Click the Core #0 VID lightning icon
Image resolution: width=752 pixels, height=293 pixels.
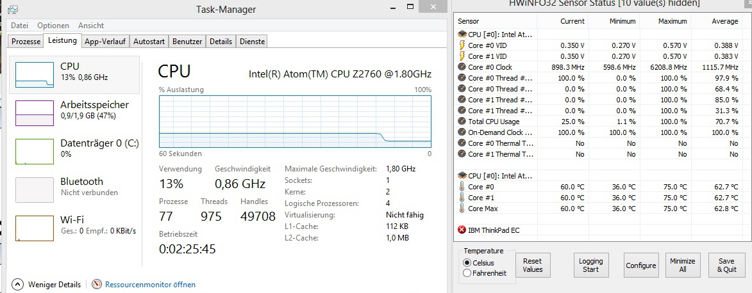coord(462,45)
